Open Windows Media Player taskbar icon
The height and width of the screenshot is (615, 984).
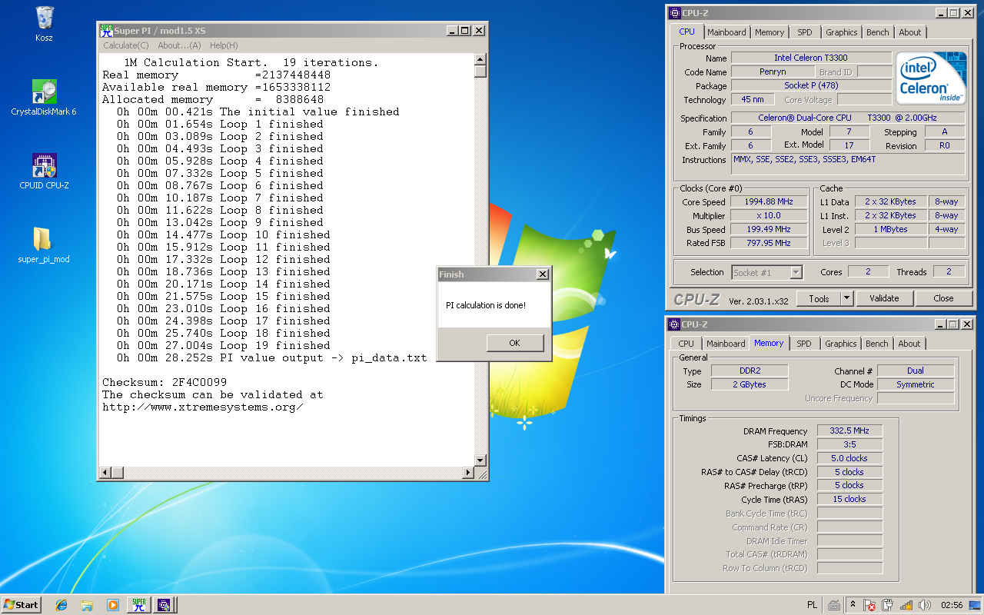coord(112,605)
